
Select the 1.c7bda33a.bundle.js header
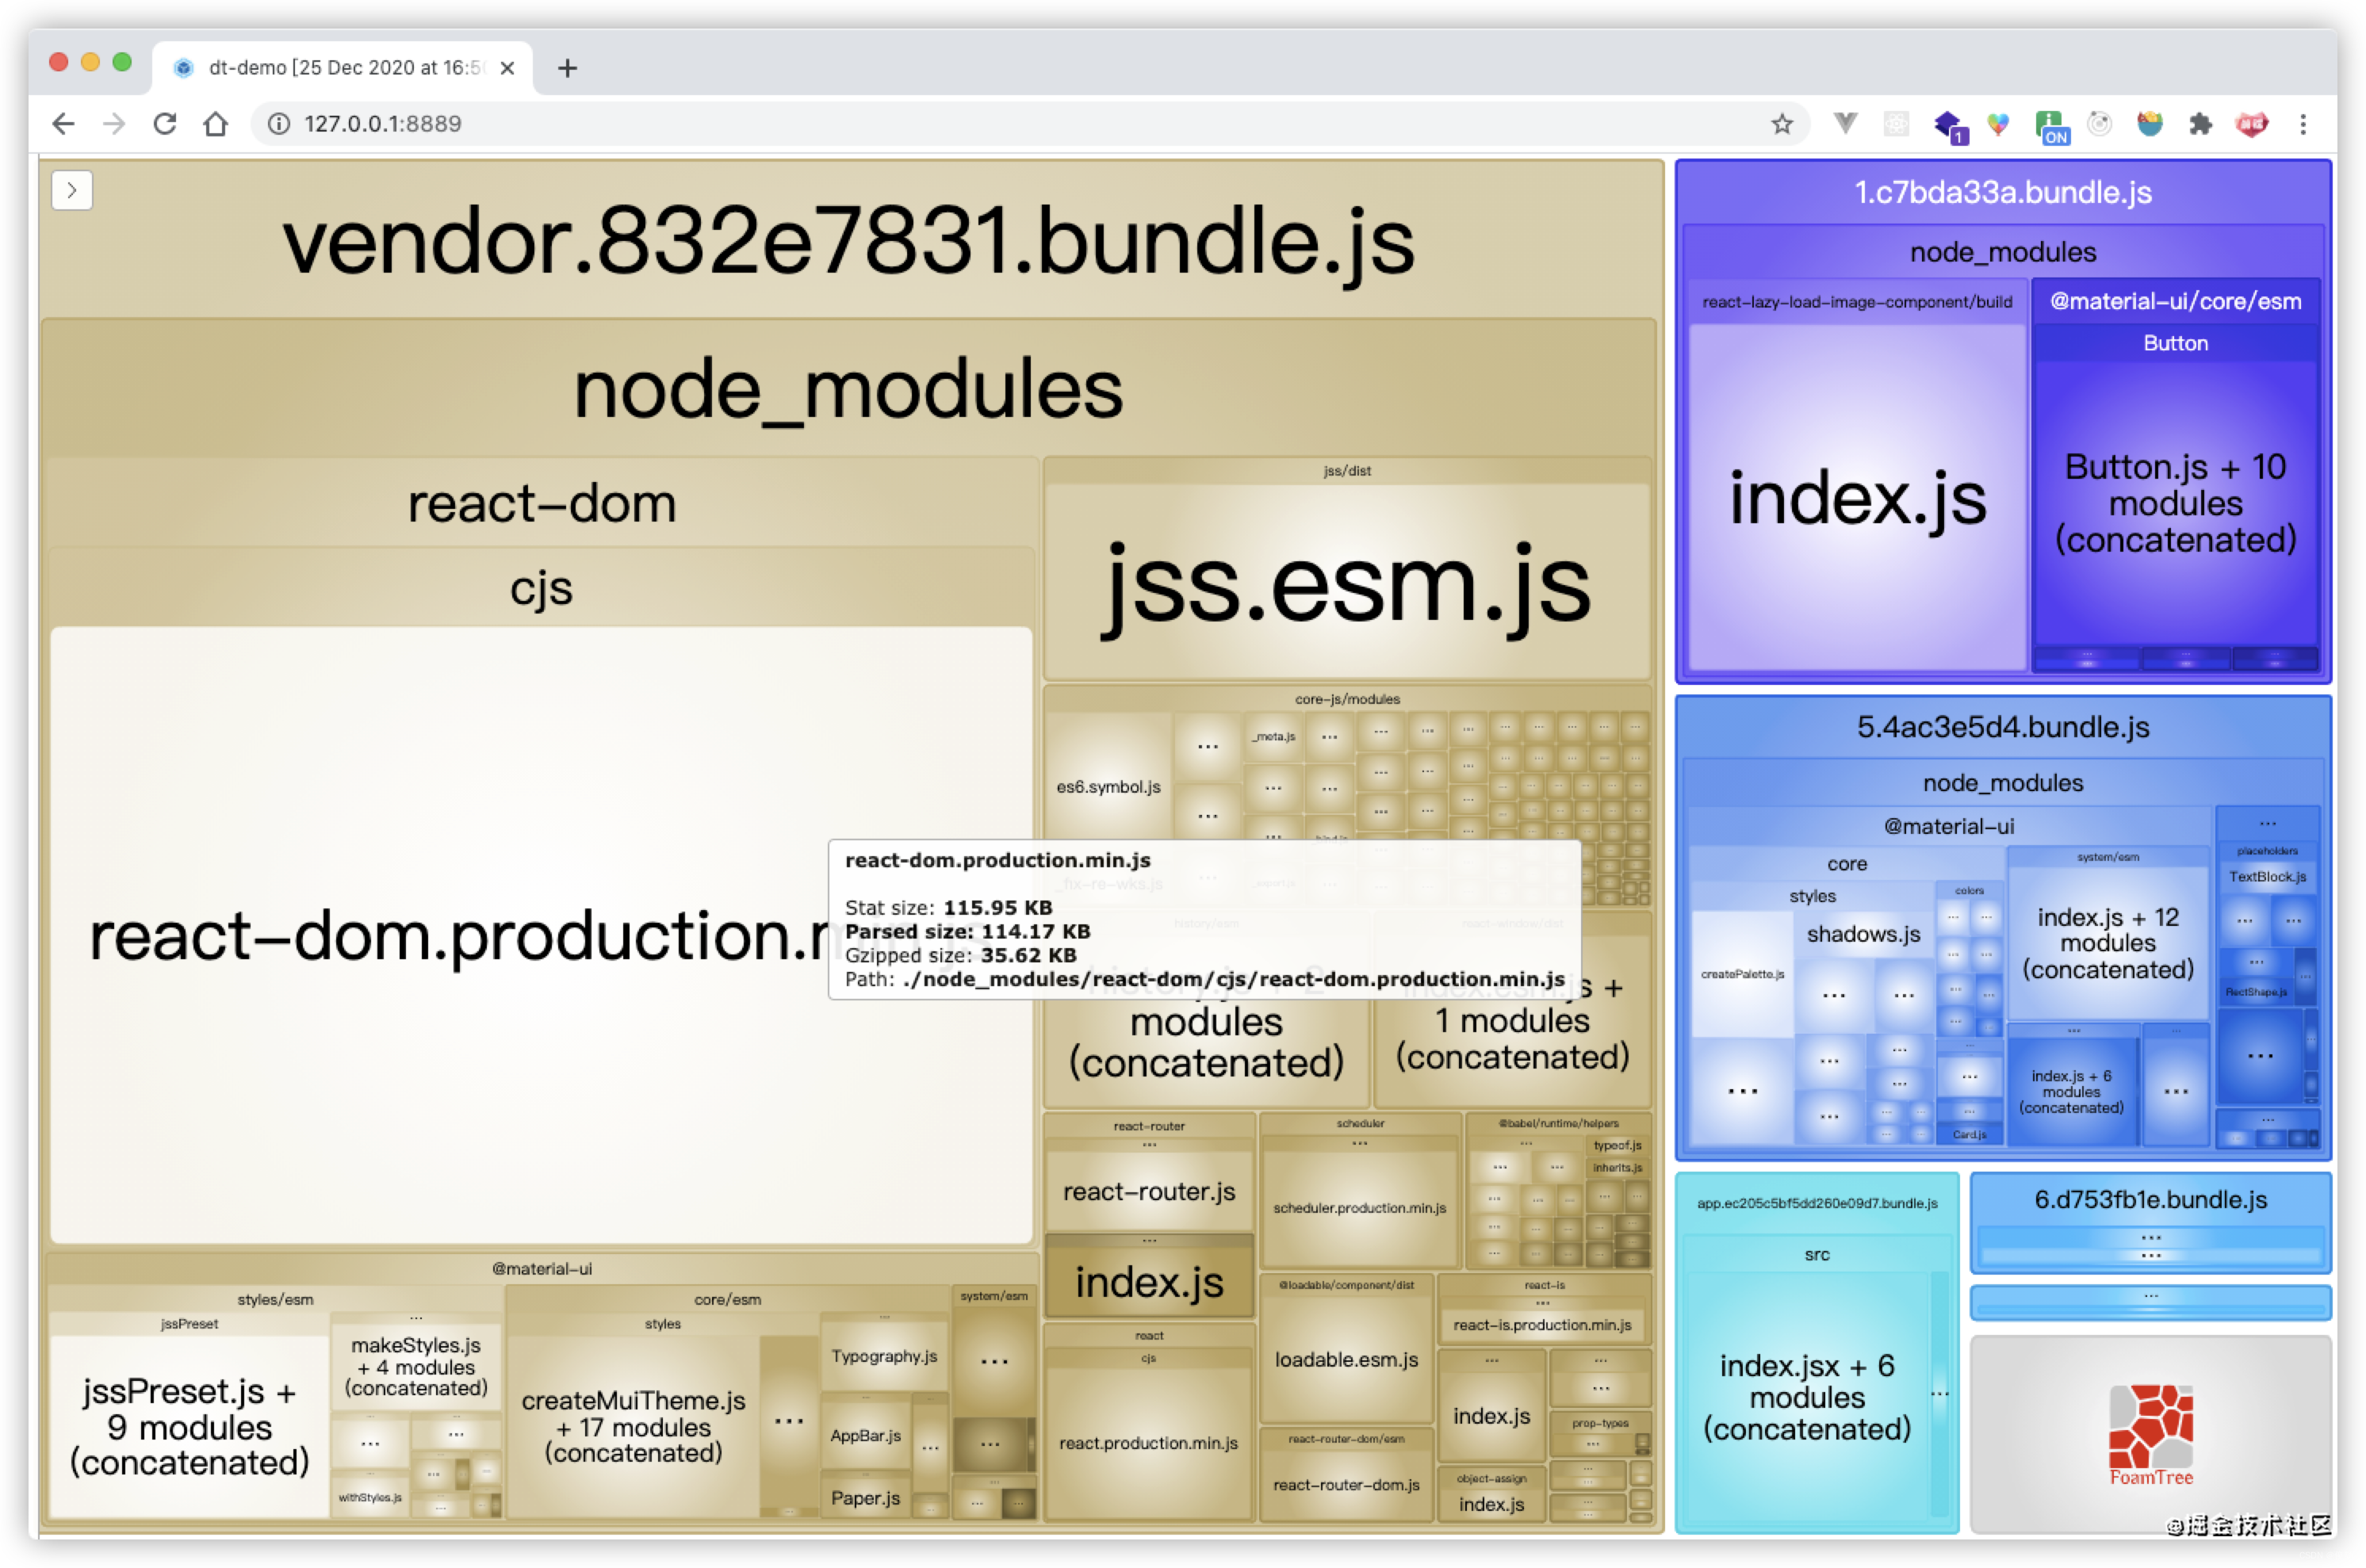coord(2002,192)
